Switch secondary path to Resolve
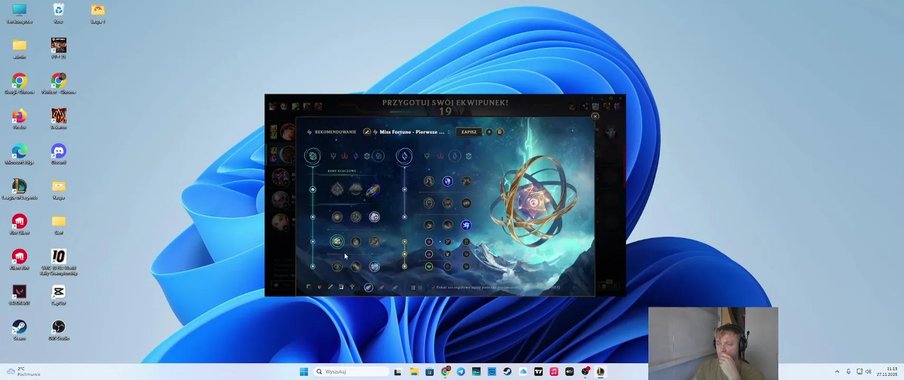The width and height of the screenshot is (904, 380). coord(468,156)
